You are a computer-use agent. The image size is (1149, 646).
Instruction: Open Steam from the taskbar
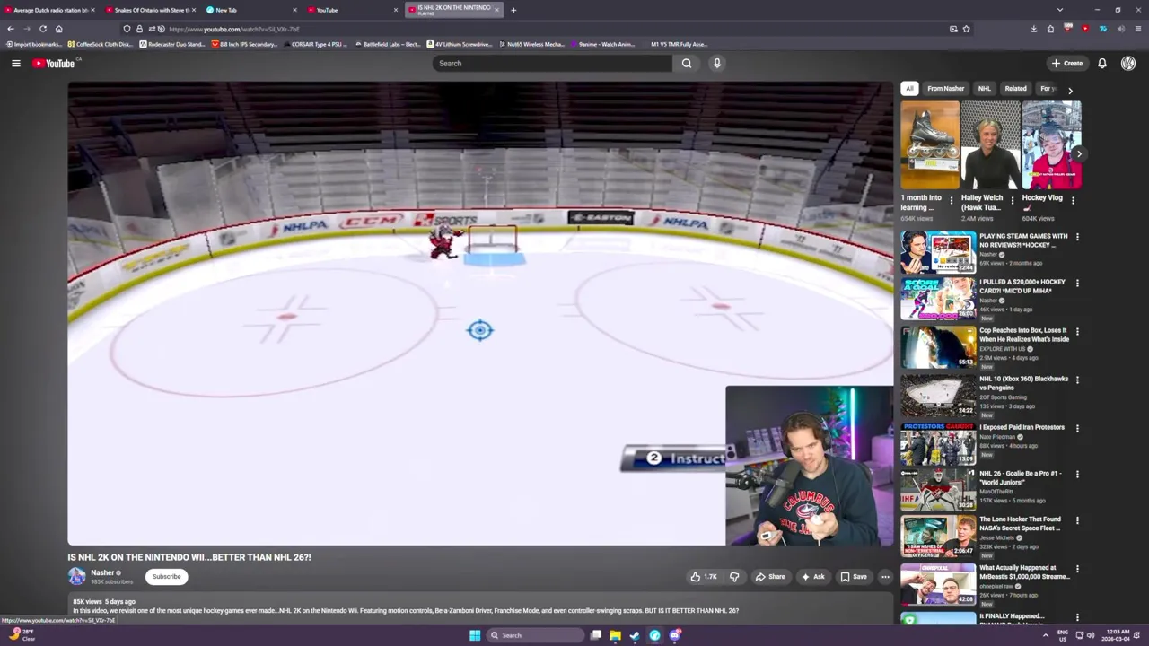635,635
